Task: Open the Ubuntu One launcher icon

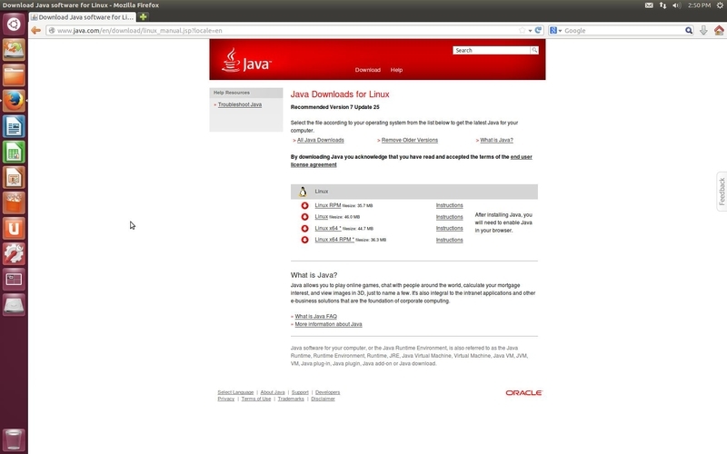Action: click(x=14, y=229)
